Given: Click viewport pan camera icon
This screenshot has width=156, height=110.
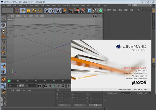Looking at the screenshot, I should [x=93, y=16].
